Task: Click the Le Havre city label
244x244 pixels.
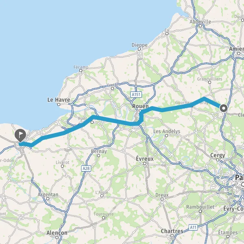Action: (x=59, y=100)
